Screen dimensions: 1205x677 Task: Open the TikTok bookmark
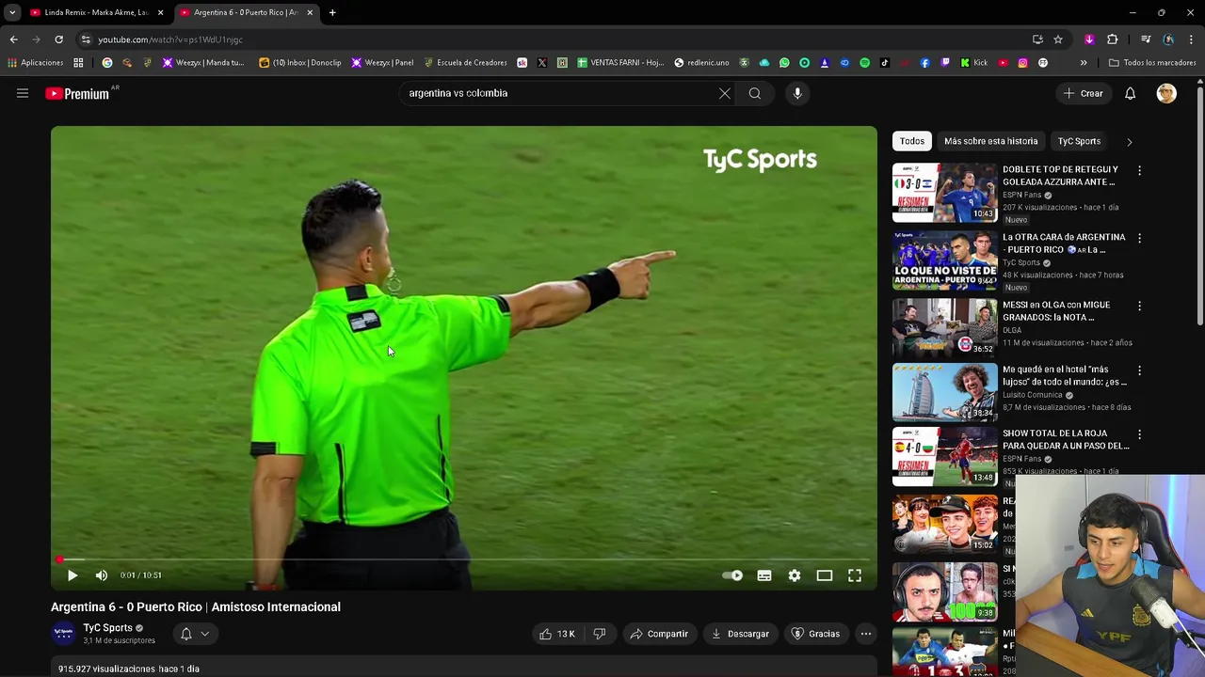coord(884,63)
